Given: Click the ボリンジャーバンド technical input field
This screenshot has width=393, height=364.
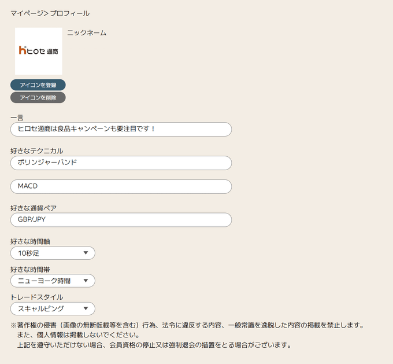Looking at the screenshot, I should pyautogui.click(x=121, y=163).
